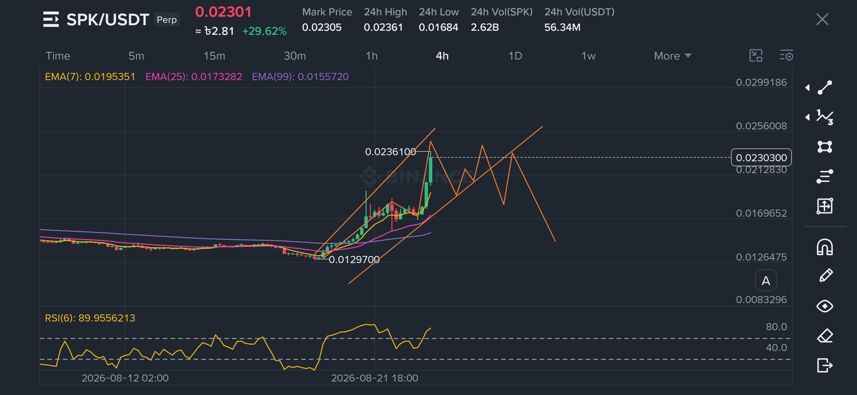Viewport: 857px width, 395px height.
Task: Tap the 24h High value 0.02361
Action: coord(383,27)
